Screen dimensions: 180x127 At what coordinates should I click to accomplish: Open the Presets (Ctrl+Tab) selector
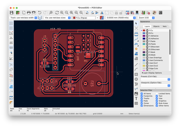click(156, 80)
